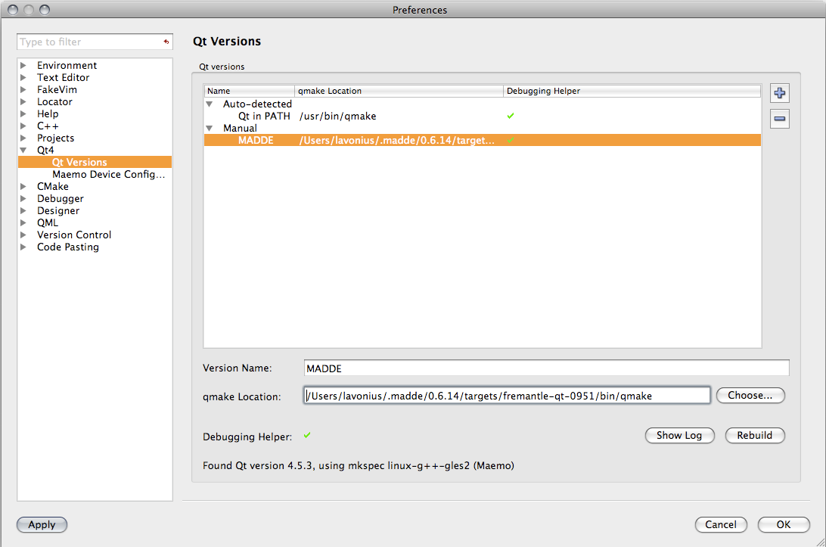
Task: Select Maemo Device Configurations item
Action: tap(108, 175)
